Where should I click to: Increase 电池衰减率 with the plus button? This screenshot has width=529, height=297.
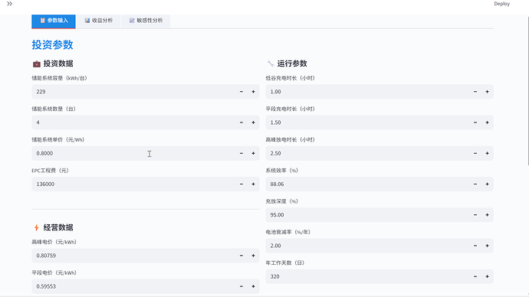coord(487,246)
